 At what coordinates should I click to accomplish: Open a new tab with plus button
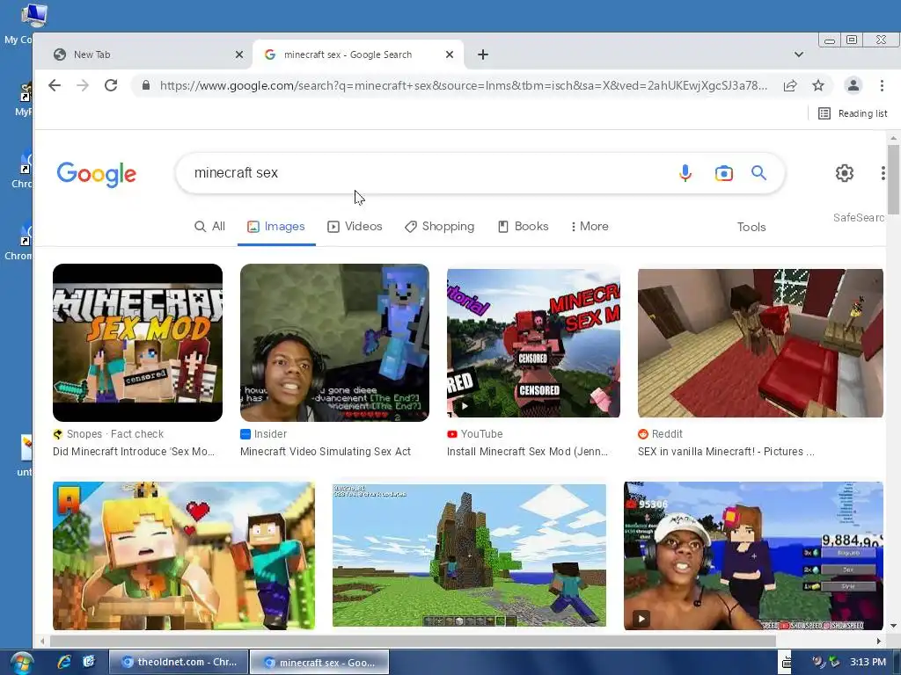pyautogui.click(x=483, y=54)
